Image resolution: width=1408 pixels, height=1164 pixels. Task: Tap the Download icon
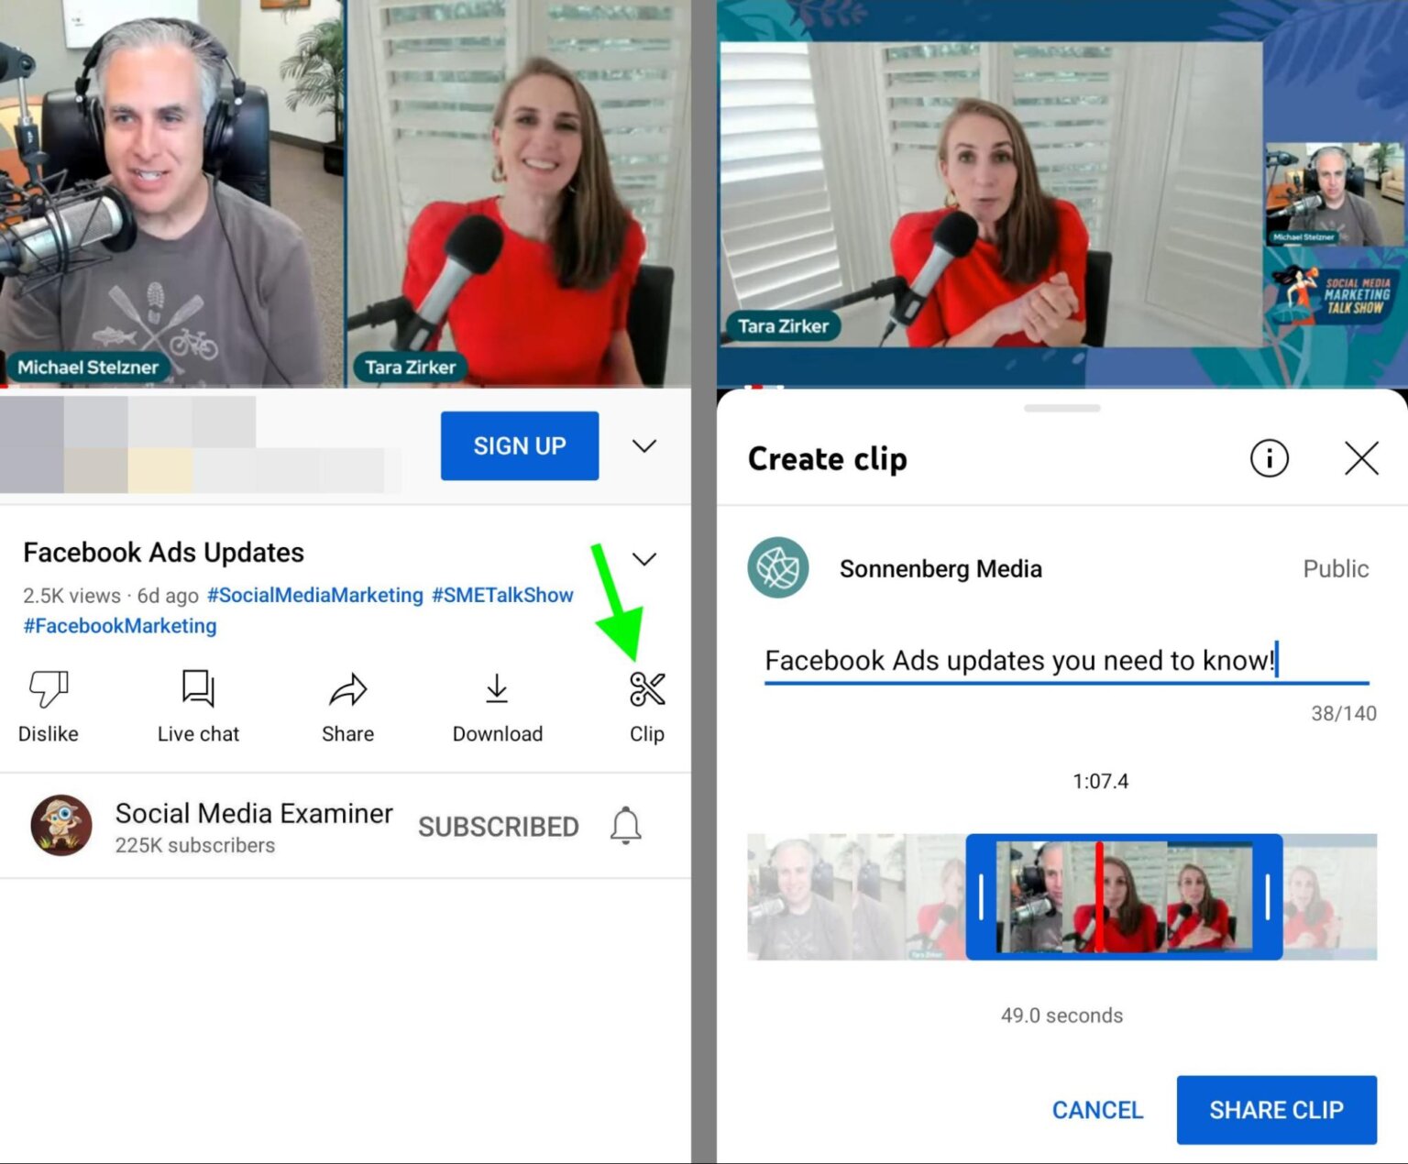coord(497,688)
